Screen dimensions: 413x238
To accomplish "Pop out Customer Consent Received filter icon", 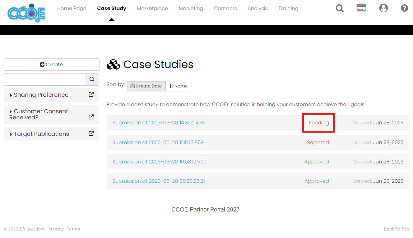I will click(91, 117).
